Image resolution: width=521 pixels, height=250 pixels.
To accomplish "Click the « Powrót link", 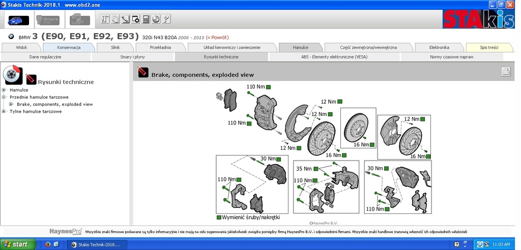I will [x=217, y=38].
